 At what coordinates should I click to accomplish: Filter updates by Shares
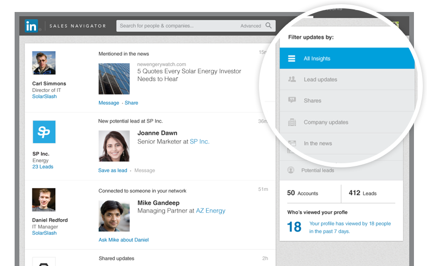click(x=347, y=101)
